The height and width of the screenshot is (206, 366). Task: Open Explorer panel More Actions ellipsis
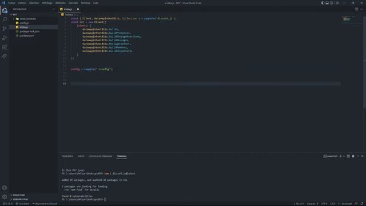(53, 9)
